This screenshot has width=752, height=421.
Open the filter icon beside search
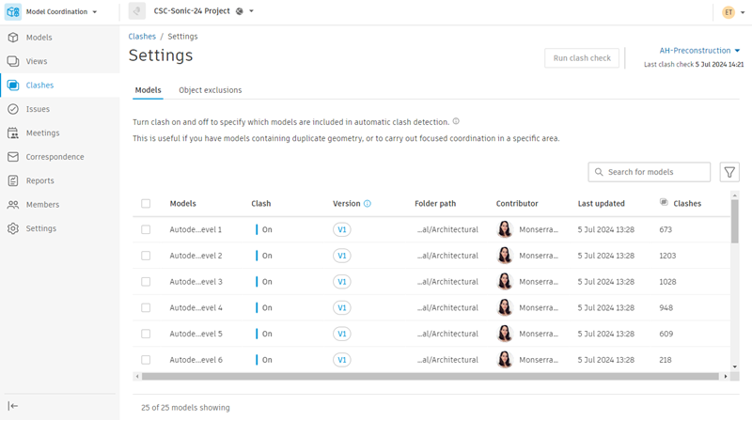click(x=729, y=172)
